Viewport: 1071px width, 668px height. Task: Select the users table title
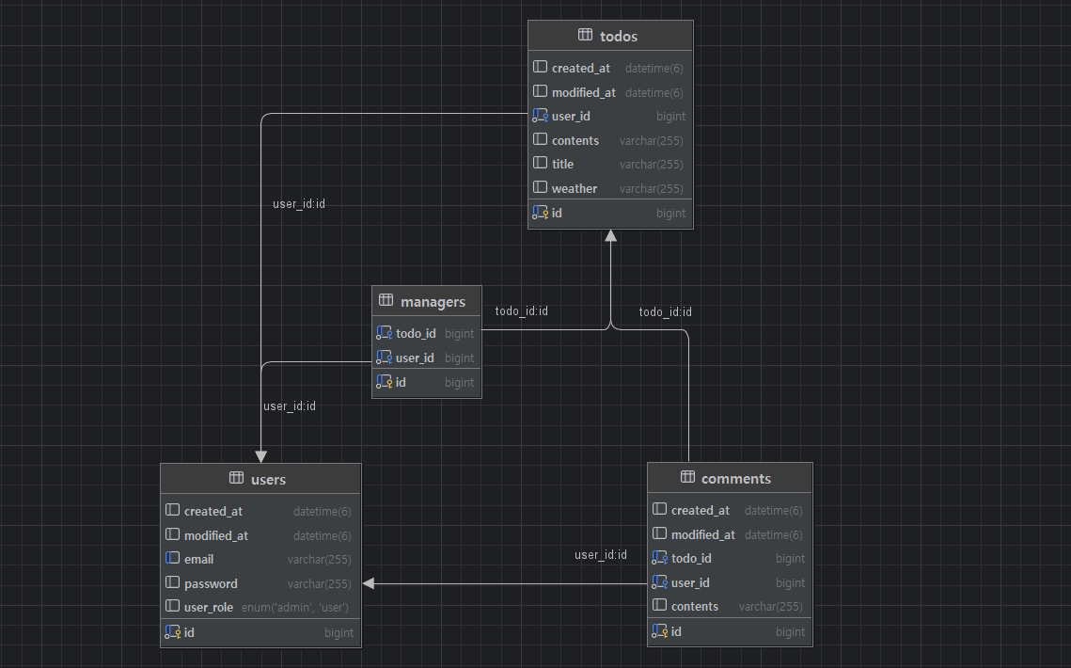pyautogui.click(x=268, y=479)
